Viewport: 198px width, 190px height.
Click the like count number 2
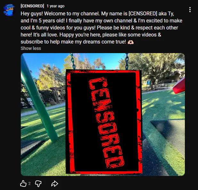[29, 184]
